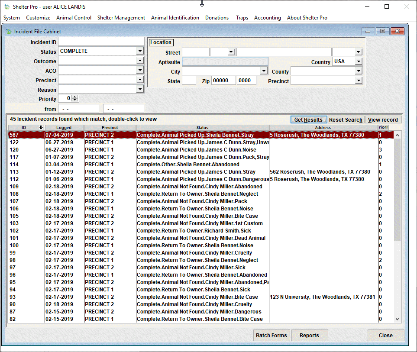This screenshot has height=352, width=417.
Task: Select incident record 114 row
Action: (x=201, y=164)
